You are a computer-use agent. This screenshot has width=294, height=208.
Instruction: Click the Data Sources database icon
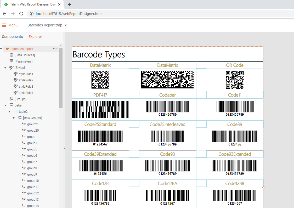pyautogui.click(x=11, y=55)
